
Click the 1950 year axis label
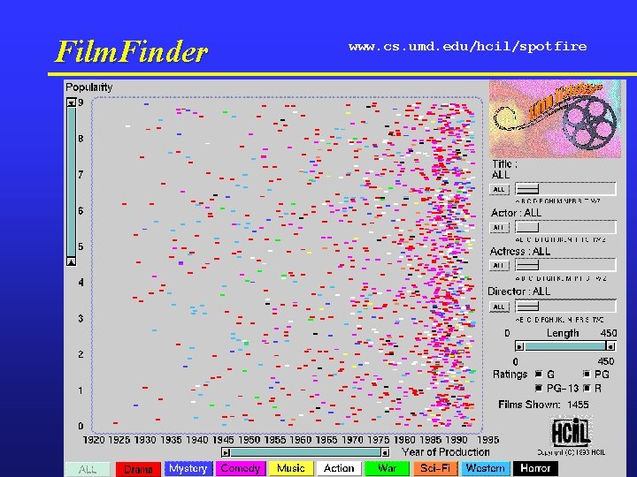[x=249, y=440]
